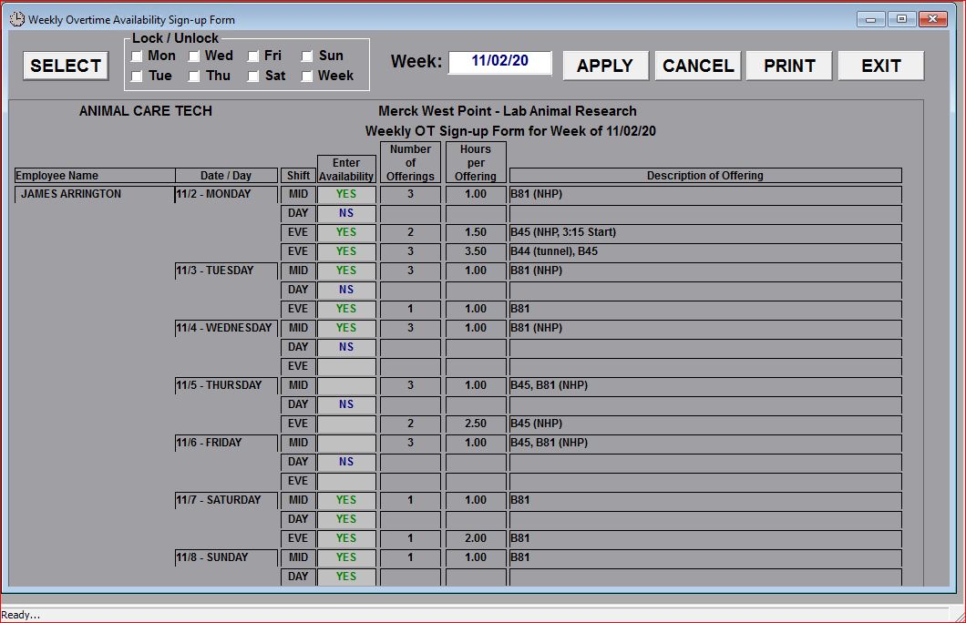Click the APPLY button
The height and width of the screenshot is (623, 966).
(605, 66)
